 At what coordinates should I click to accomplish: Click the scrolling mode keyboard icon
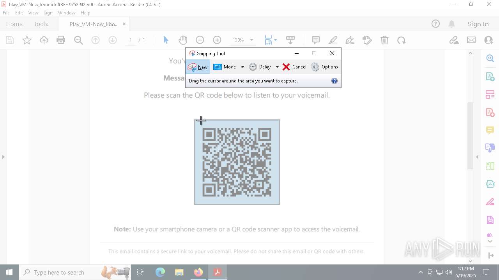coord(290,40)
